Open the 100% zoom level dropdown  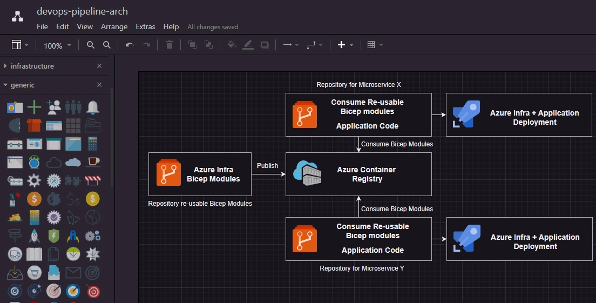coord(57,45)
